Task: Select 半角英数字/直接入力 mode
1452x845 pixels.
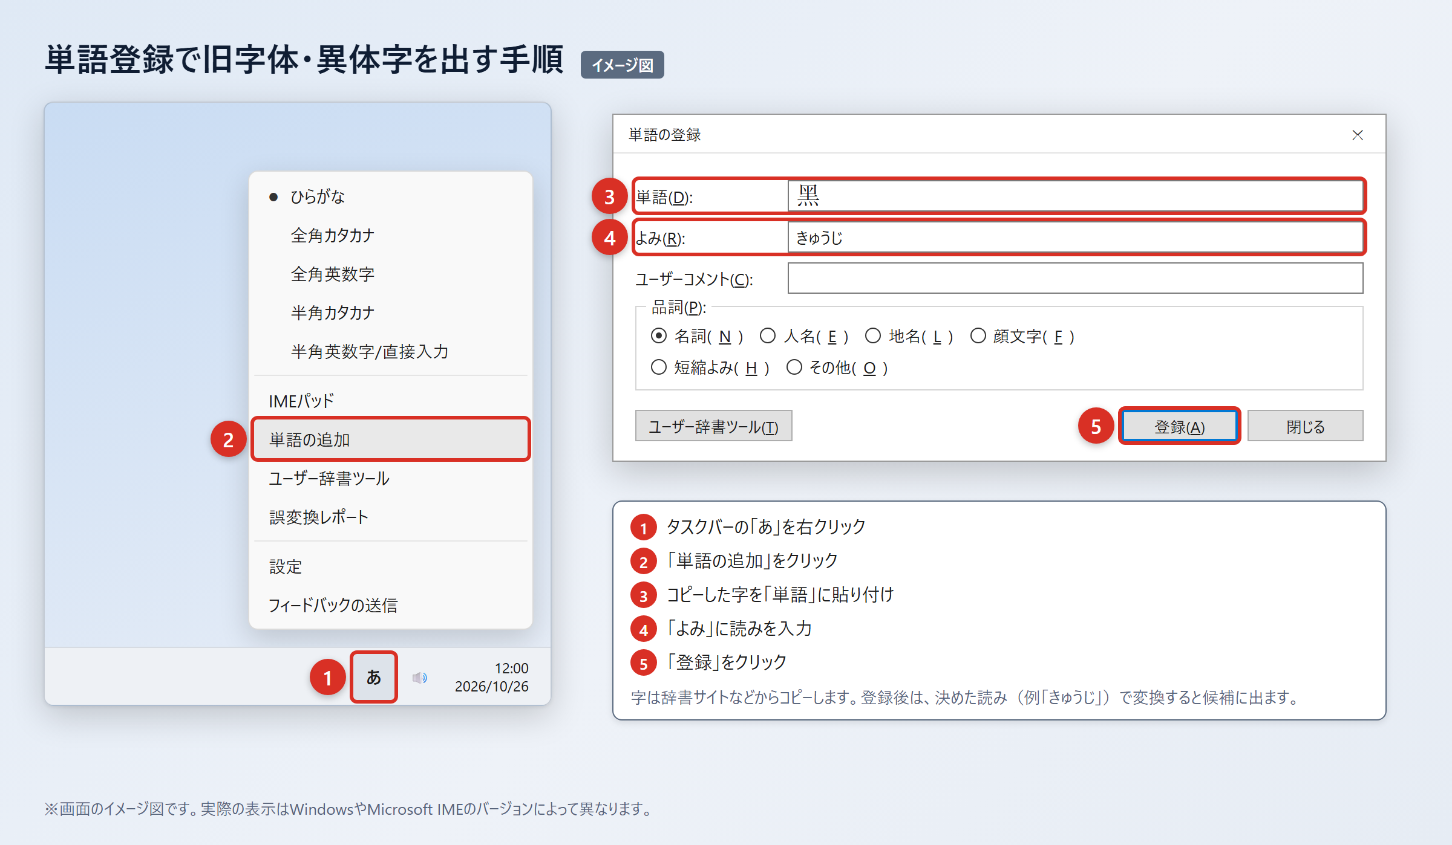Action: pyautogui.click(x=391, y=351)
